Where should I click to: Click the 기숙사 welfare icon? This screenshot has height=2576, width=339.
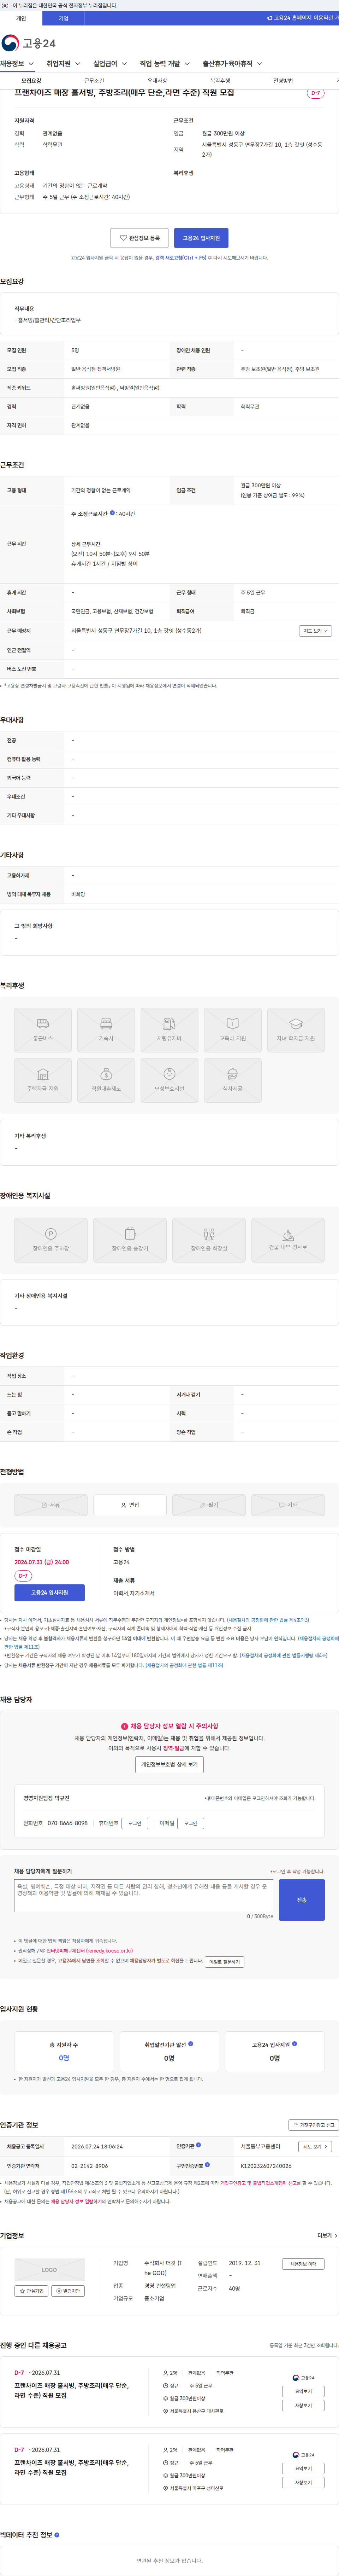[106, 1030]
